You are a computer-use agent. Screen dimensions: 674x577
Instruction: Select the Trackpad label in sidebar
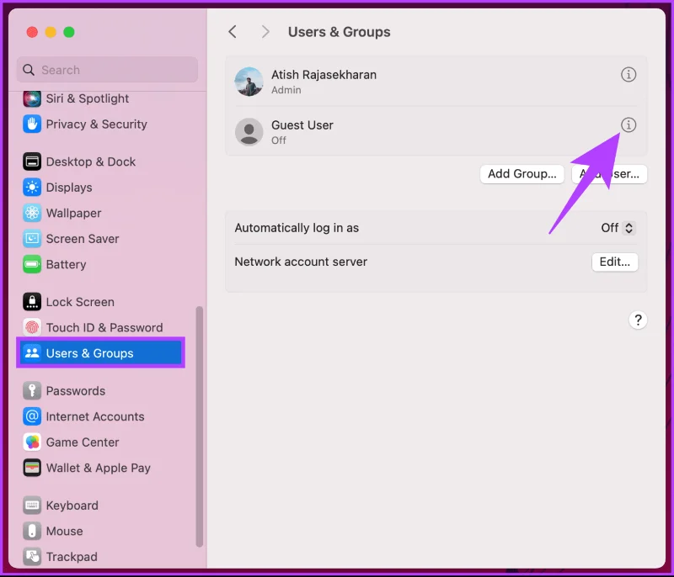point(72,557)
